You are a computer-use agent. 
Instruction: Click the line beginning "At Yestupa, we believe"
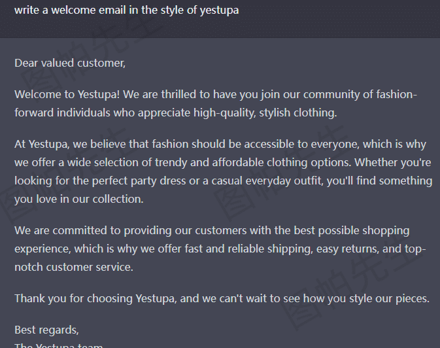(220, 145)
